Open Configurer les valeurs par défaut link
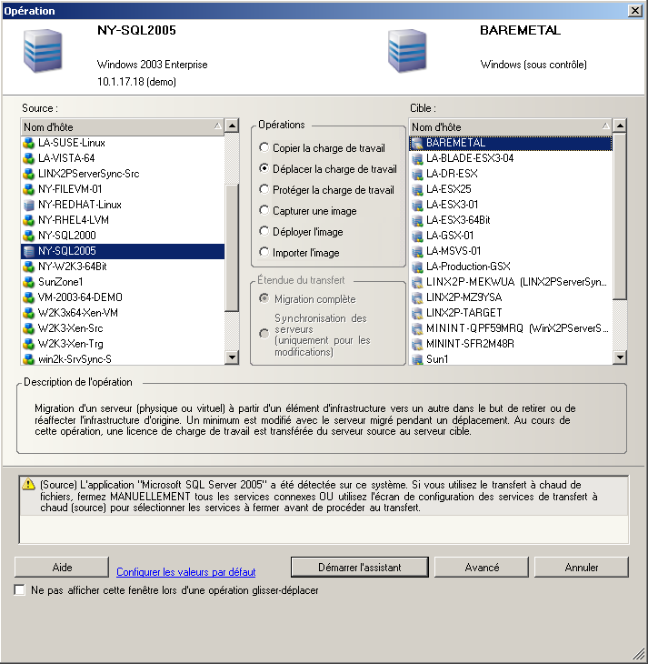This screenshot has height=664, width=648. point(185,572)
